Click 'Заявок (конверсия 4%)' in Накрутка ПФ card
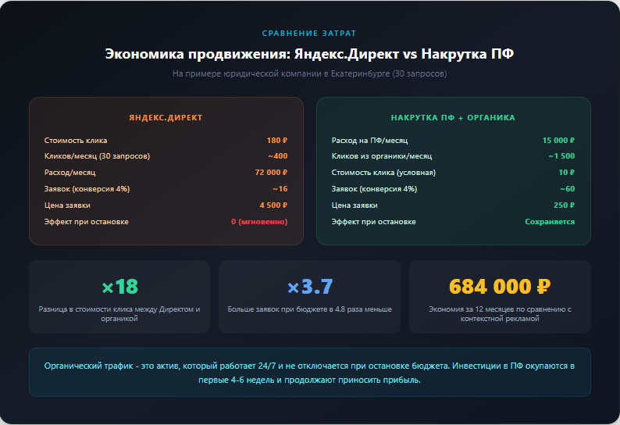The image size is (620, 425). pyautogui.click(x=374, y=189)
